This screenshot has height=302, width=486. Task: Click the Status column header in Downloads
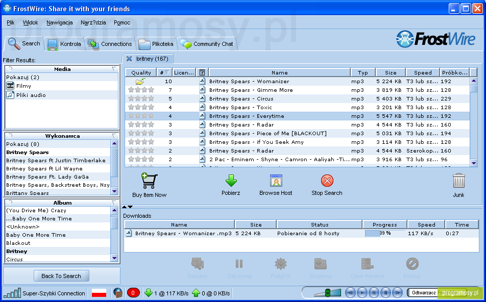click(x=320, y=224)
